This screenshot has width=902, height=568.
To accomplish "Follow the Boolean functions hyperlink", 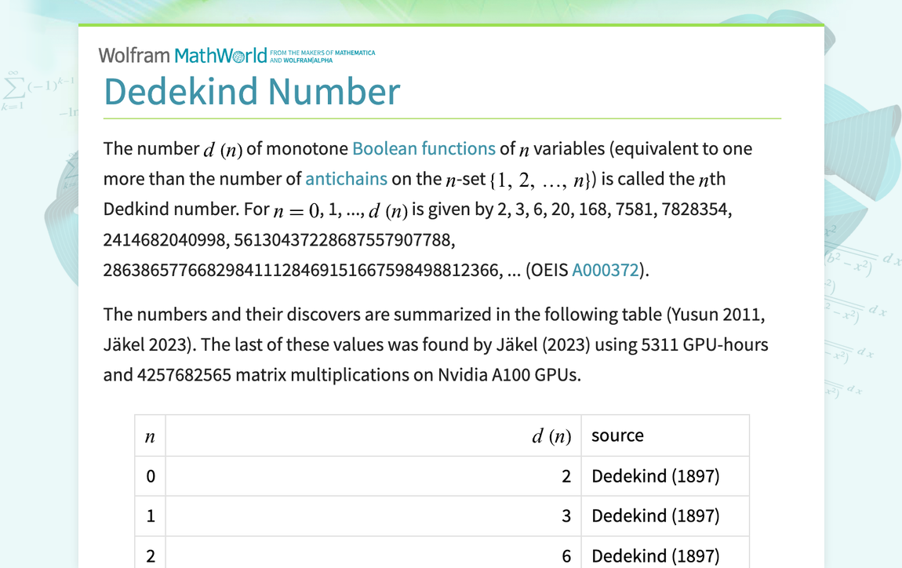I will point(424,148).
